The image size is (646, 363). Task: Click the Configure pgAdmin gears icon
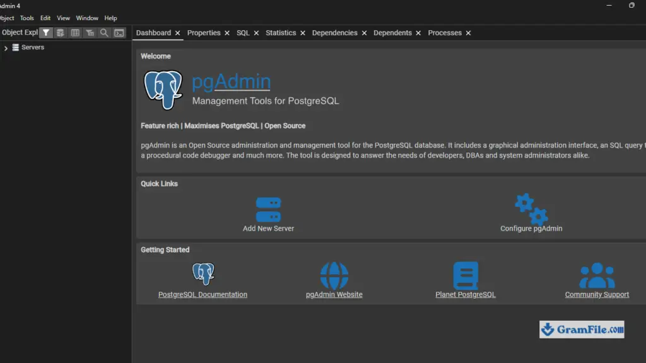point(531,209)
